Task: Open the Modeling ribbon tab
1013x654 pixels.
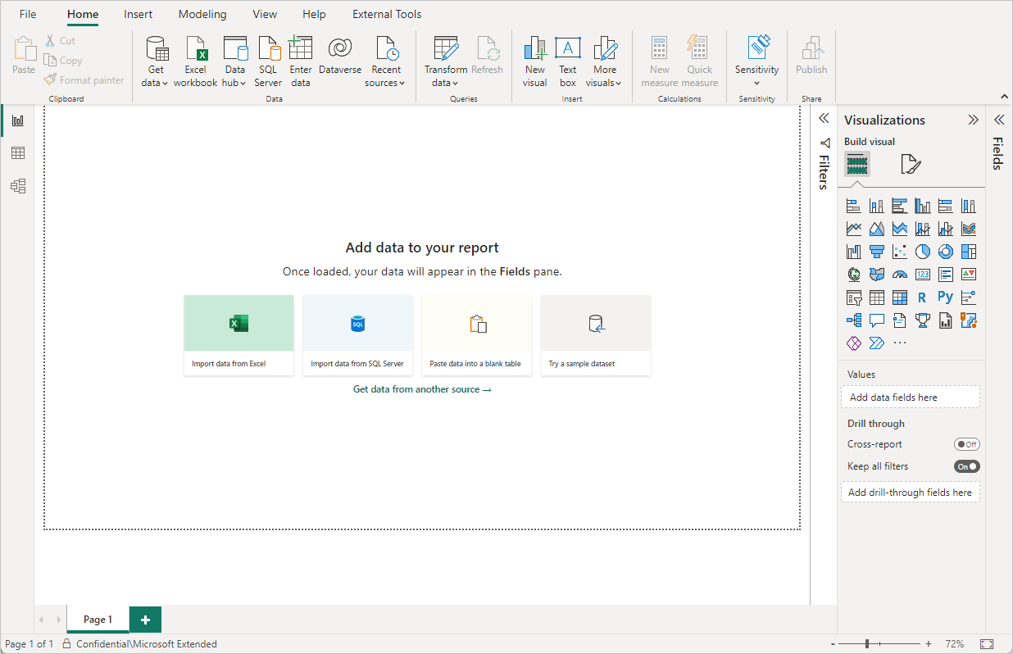Action: pos(202,14)
